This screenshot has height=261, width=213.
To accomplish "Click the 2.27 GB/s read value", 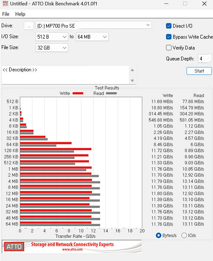I will click(194, 132).
